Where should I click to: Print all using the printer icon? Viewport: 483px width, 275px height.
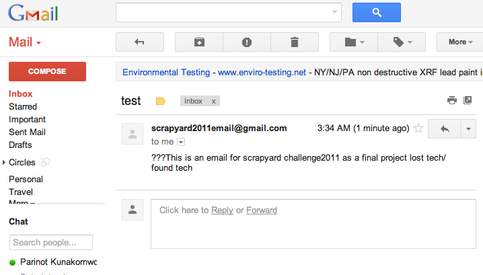click(x=452, y=100)
